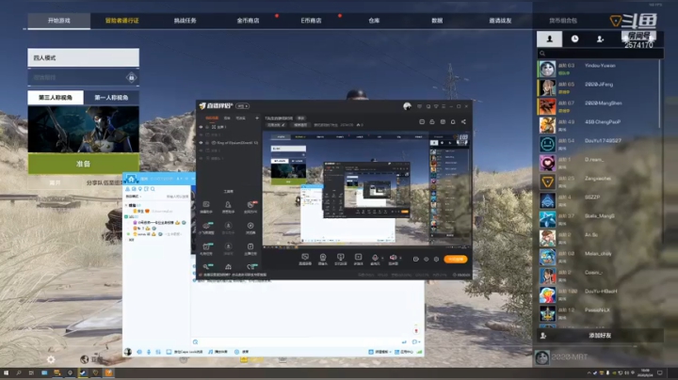Click the search icon in chat window toolbar
This screenshot has height=380, width=678.
coord(153,189)
